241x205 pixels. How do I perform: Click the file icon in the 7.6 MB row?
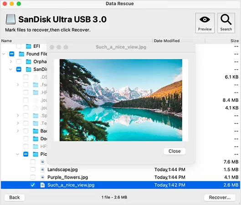[x=42, y=162]
